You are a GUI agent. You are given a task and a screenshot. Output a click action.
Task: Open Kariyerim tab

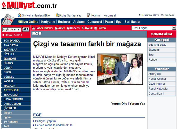[48, 22]
